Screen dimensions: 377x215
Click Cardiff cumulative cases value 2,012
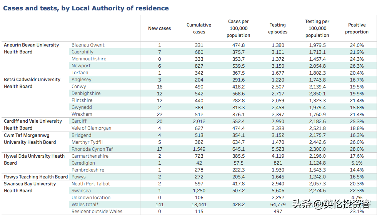(199, 122)
